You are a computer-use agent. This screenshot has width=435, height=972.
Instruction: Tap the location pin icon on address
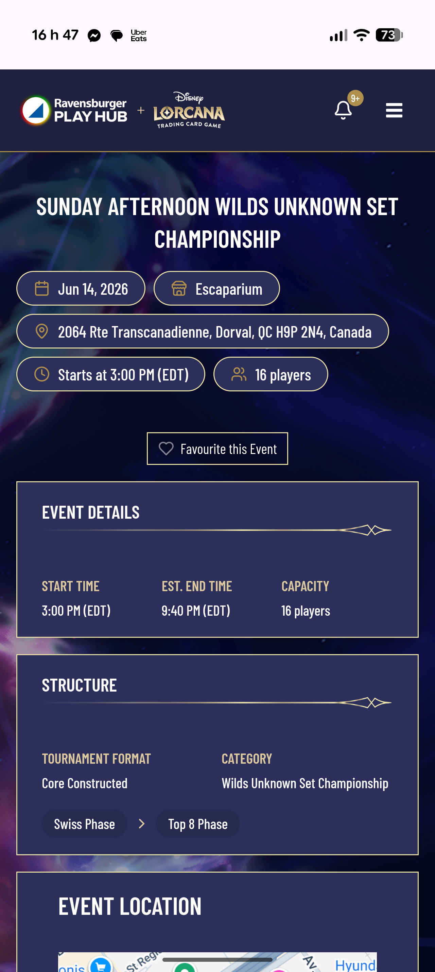(x=42, y=331)
